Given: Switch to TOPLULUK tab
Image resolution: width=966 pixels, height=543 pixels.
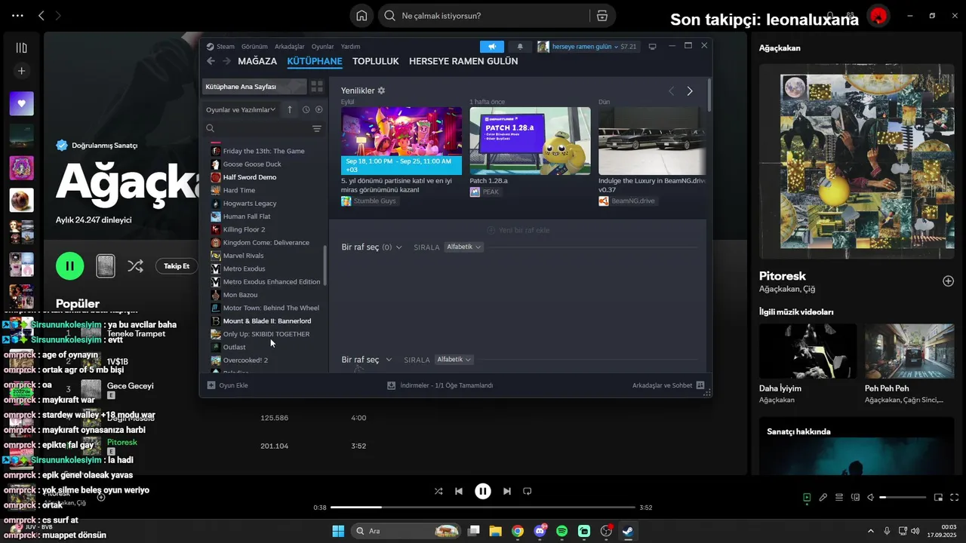Looking at the screenshot, I should [x=375, y=61].
